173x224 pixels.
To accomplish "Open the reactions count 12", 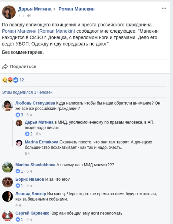I will pos(22,80).
